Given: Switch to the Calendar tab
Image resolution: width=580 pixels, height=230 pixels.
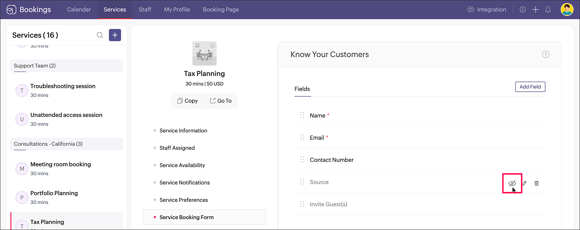Looking at the screenshot, I should click(79, 10).
